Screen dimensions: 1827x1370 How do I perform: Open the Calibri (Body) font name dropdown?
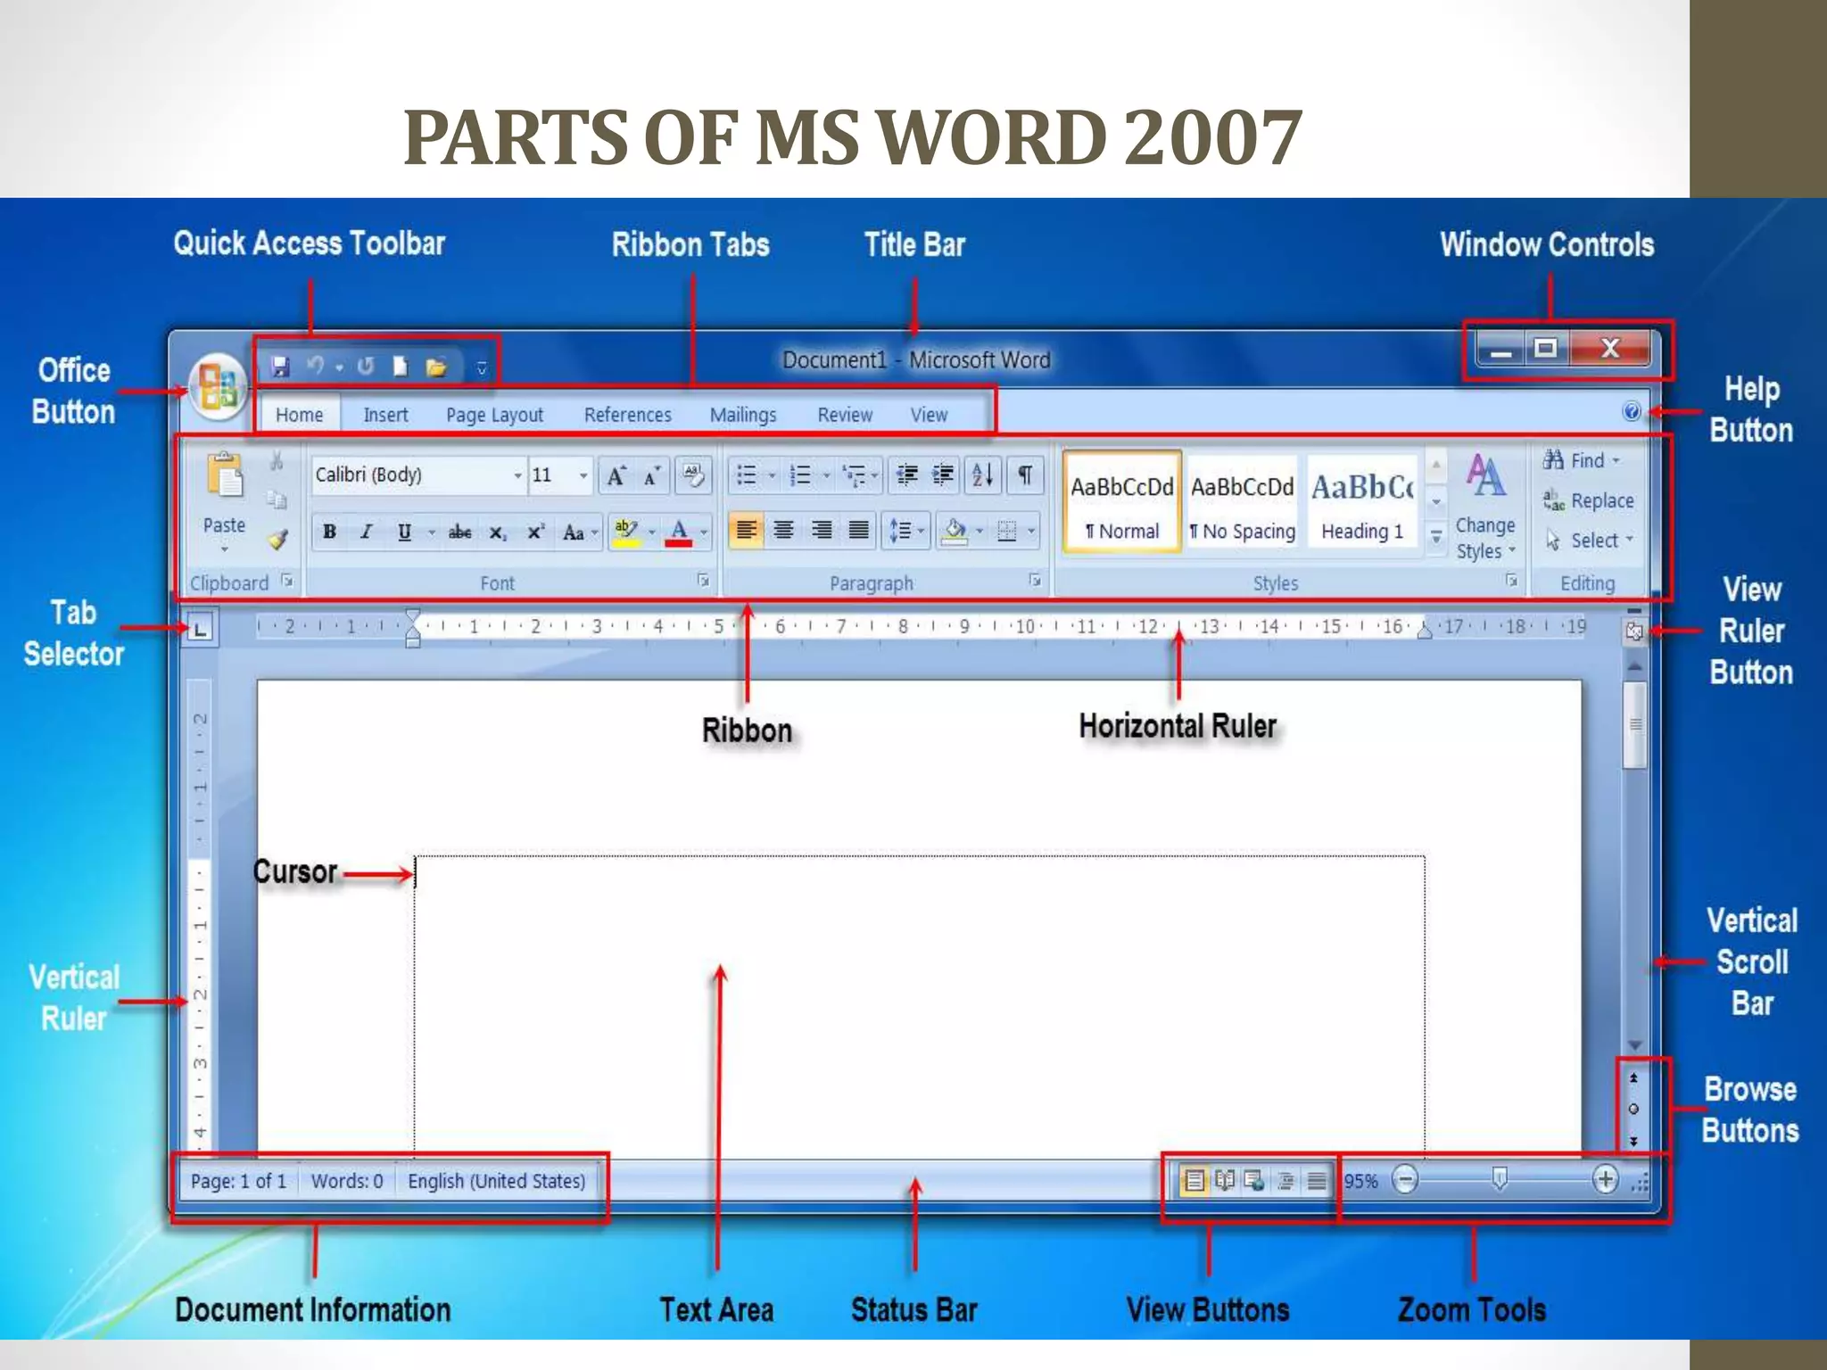coord(517,475)
